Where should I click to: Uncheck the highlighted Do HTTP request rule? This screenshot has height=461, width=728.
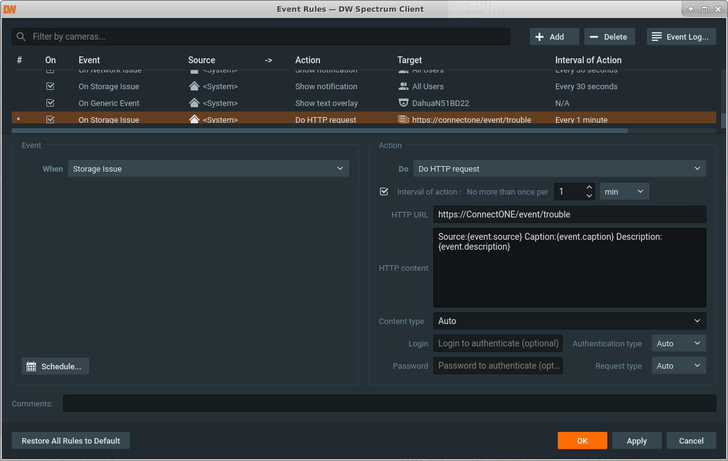click(51, 120)
